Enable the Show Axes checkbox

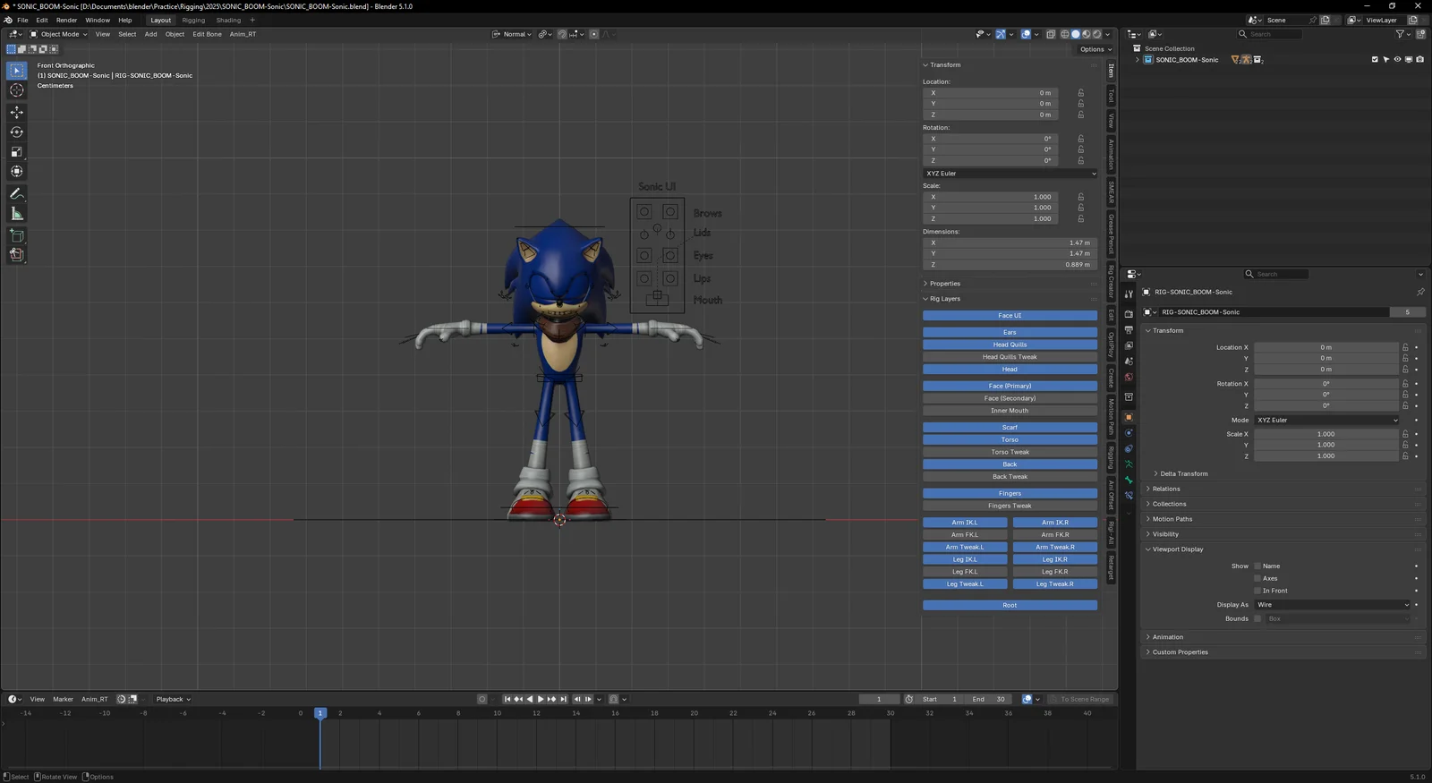pos(1257,578)
